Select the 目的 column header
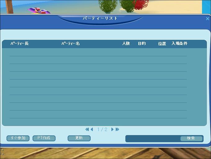The height and width of the screenshot is (159, 211). (142, 44)
